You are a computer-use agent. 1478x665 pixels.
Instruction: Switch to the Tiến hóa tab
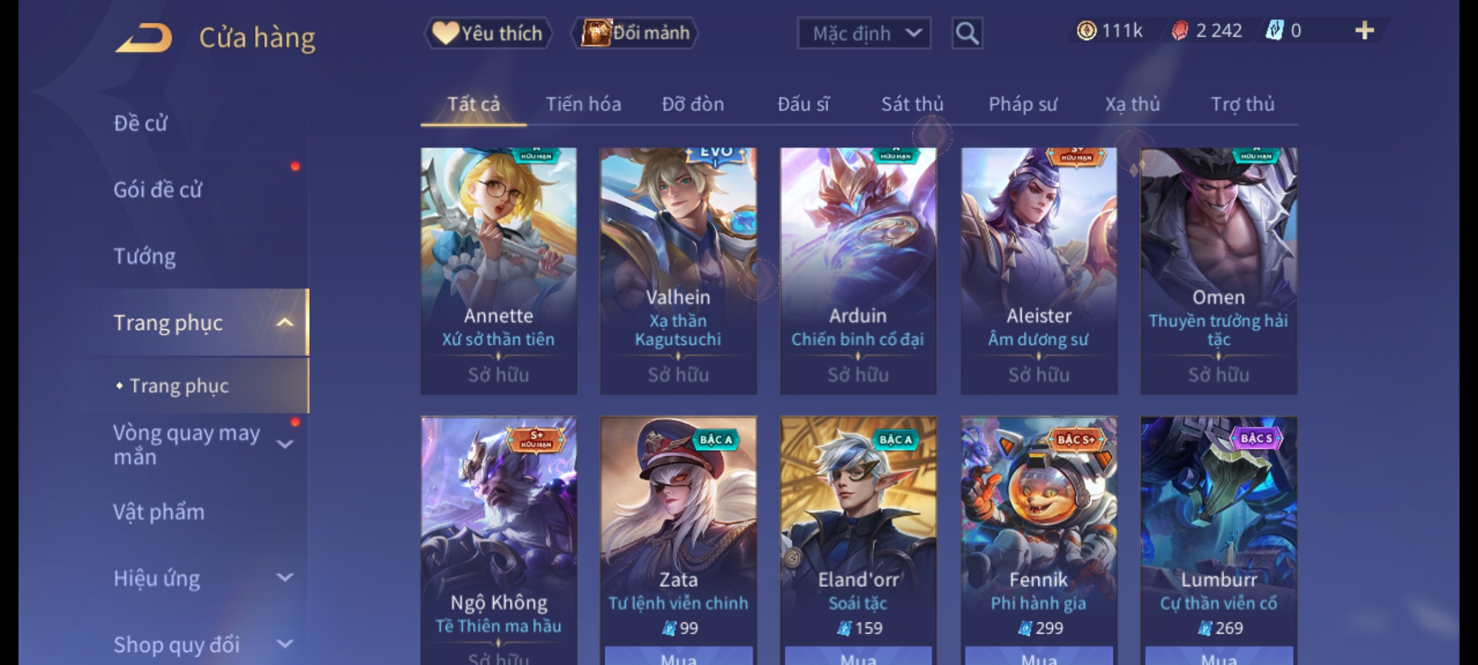pos(583,104)
